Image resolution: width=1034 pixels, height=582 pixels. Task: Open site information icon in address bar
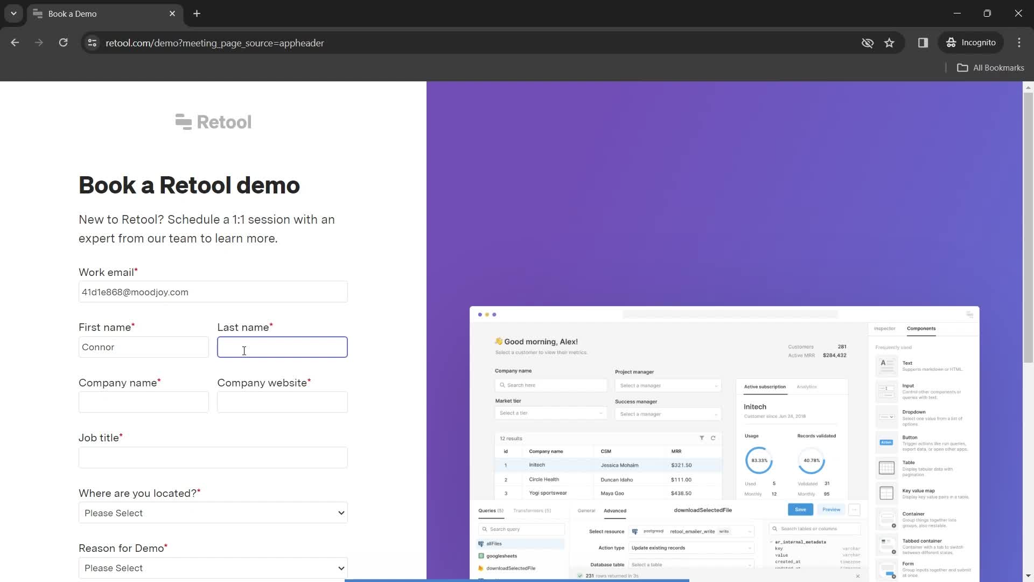coord(92,43)
